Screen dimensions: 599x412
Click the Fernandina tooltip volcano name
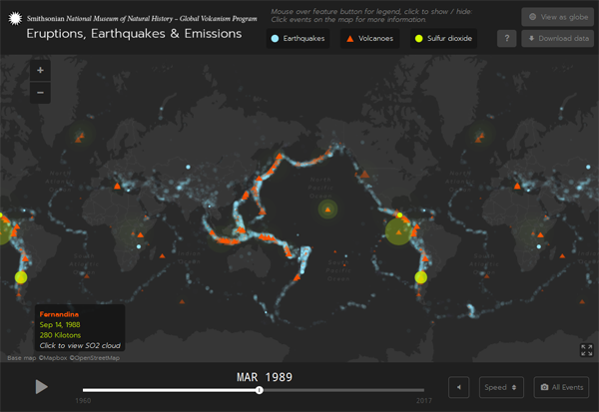click(59, 314)
